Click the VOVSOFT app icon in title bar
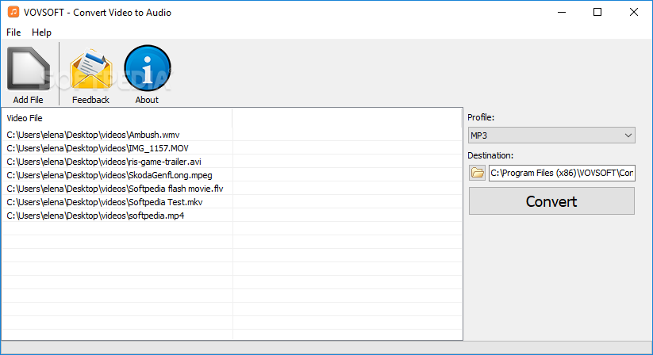Screen dimensions: 653x355 (13, 12)
